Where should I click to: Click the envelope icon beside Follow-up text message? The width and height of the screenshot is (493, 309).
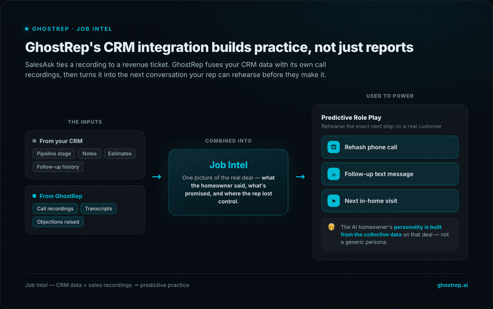(x=333, y=174)
